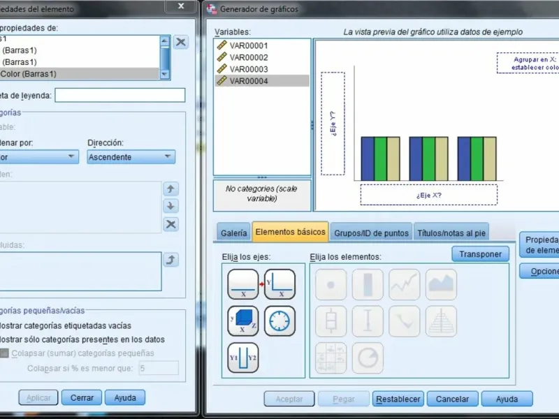
Task: Pick the point element icon
Action: 331,284
